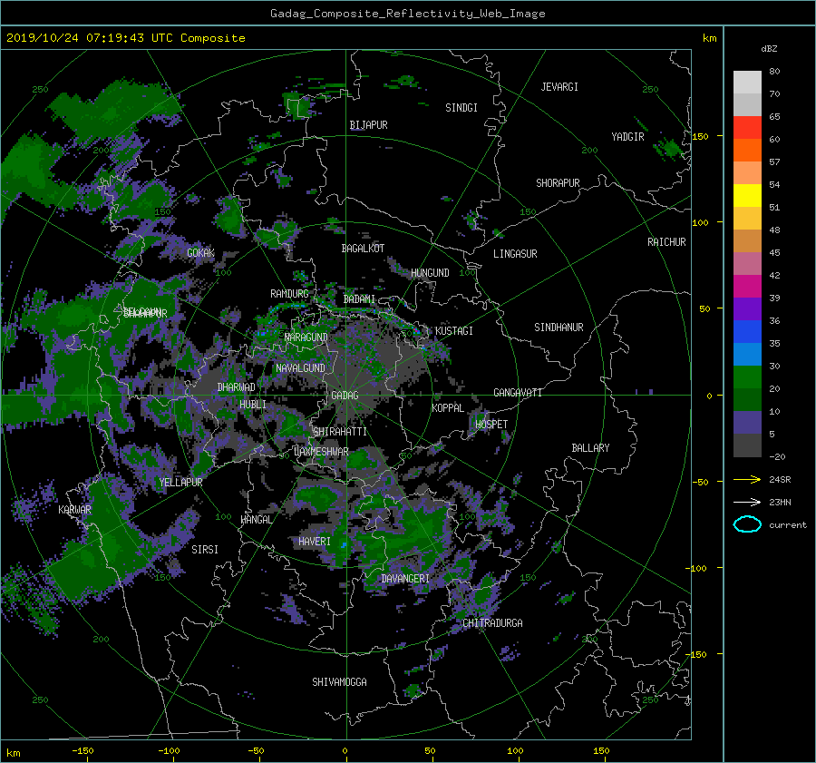Image resolution: width=816 pixels, height=763 pixels.
Task: Select the dark gray 5 dBZ swatch
Action: click(x=747, y=445)
